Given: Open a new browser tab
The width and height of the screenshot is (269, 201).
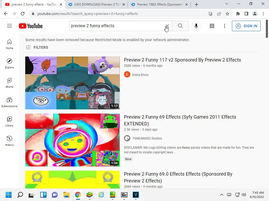Looking at the screenshot, I should (x=196, y=4).
